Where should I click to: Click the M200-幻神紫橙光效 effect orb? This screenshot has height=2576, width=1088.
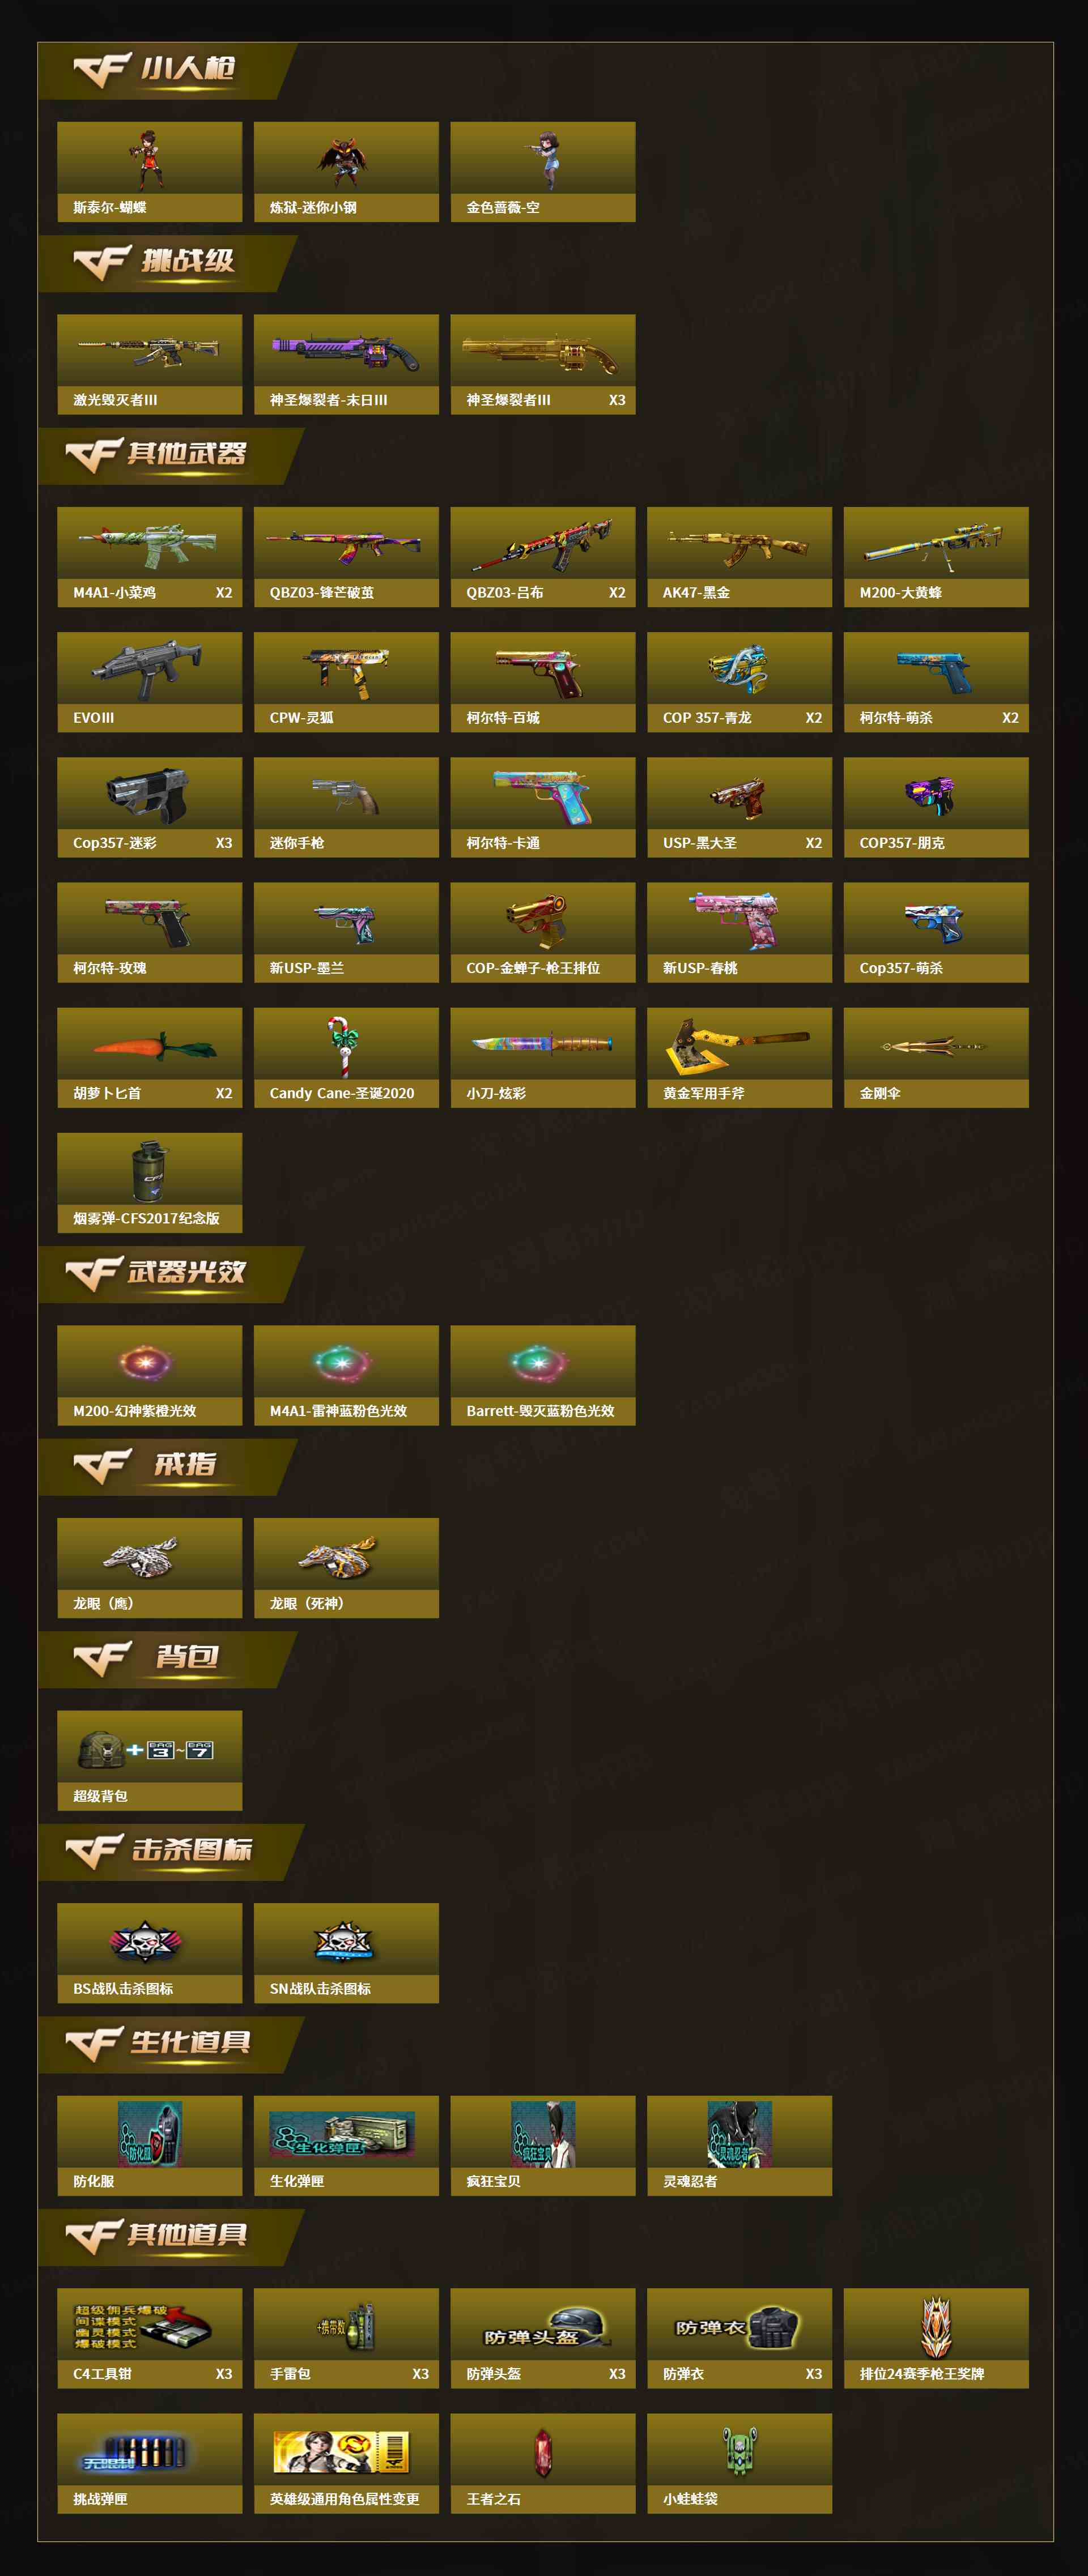click(x=149, y=1375)
